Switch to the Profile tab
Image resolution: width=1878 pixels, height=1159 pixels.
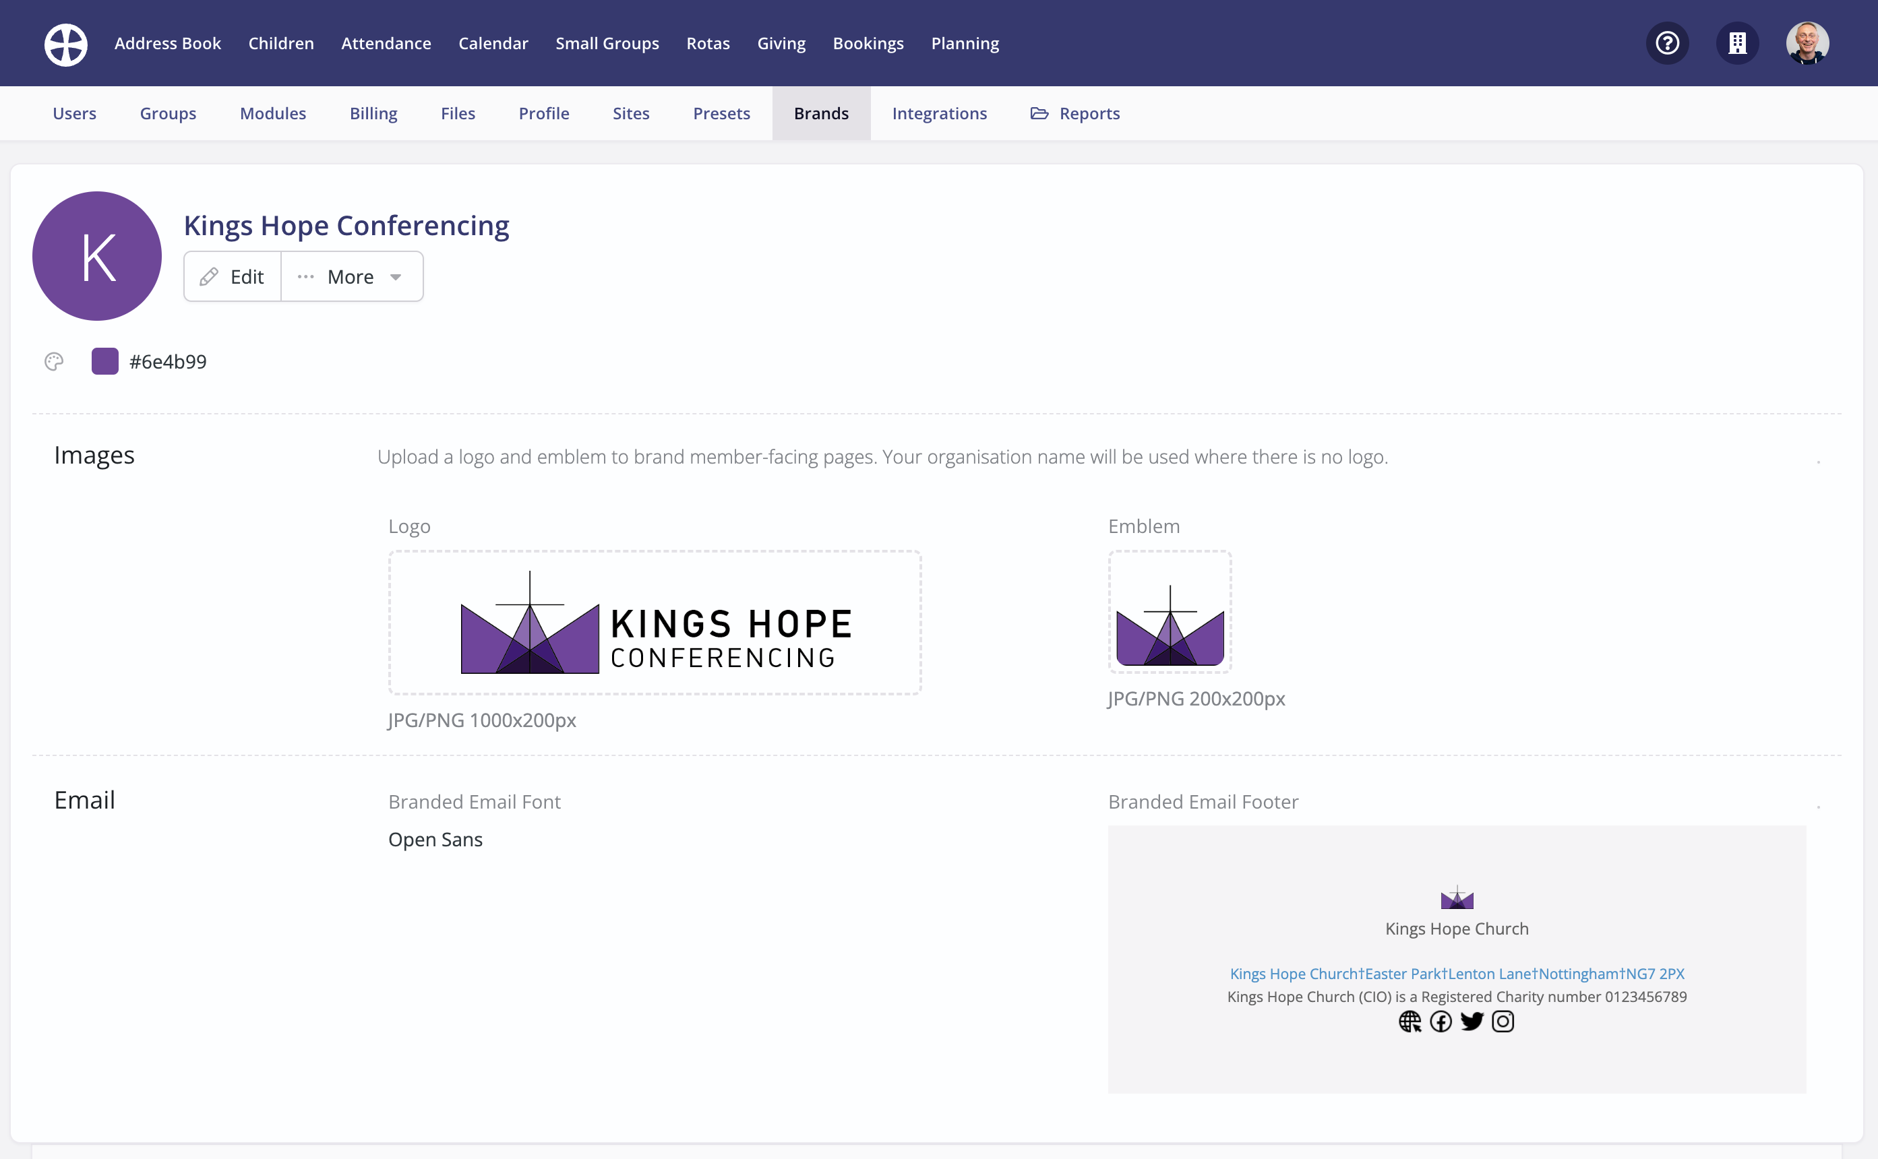coord(544,113)
